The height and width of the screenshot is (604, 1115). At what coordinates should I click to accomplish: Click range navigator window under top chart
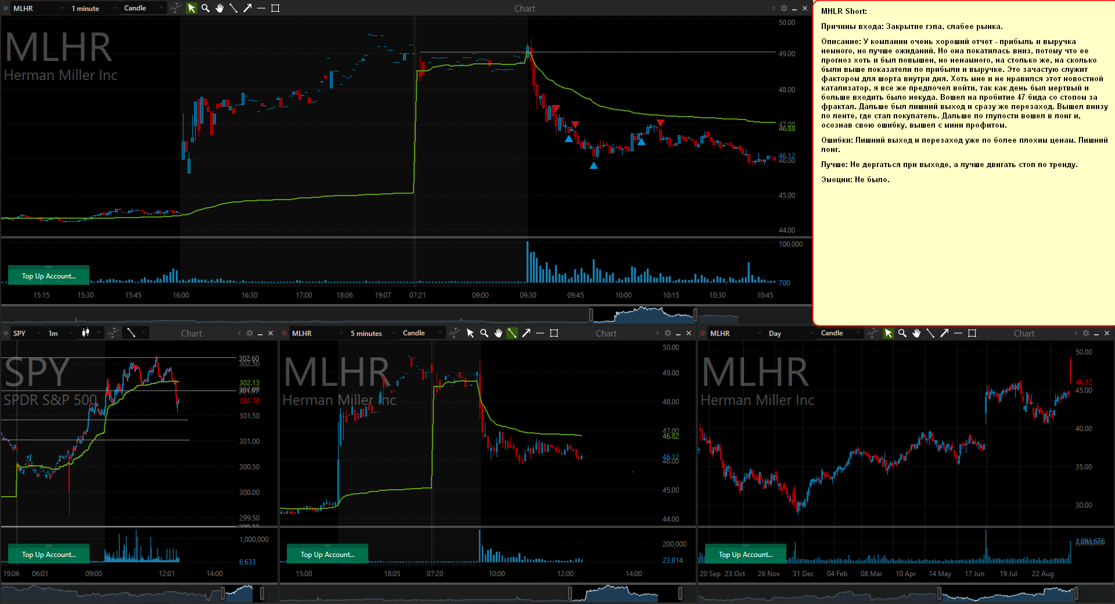(643, 314)
